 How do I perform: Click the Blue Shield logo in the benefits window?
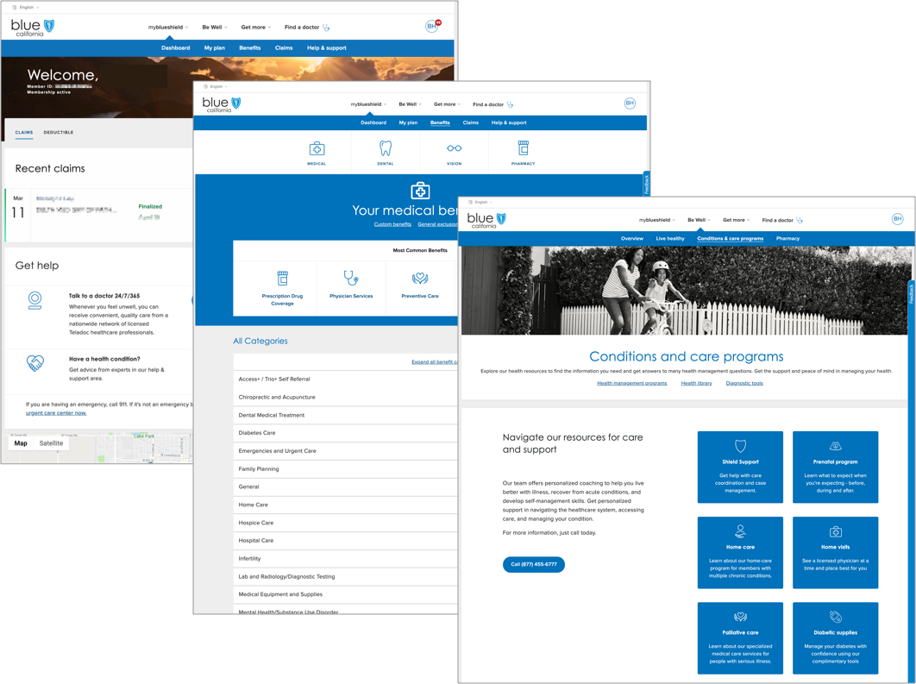click(x=221, y=104)
